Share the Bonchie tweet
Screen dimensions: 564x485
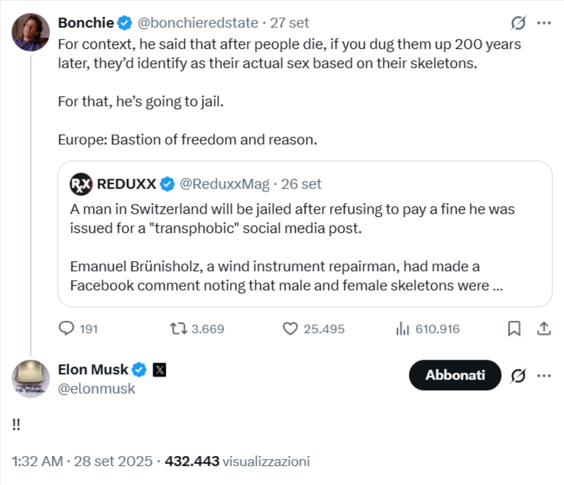(x=544, y=328)
